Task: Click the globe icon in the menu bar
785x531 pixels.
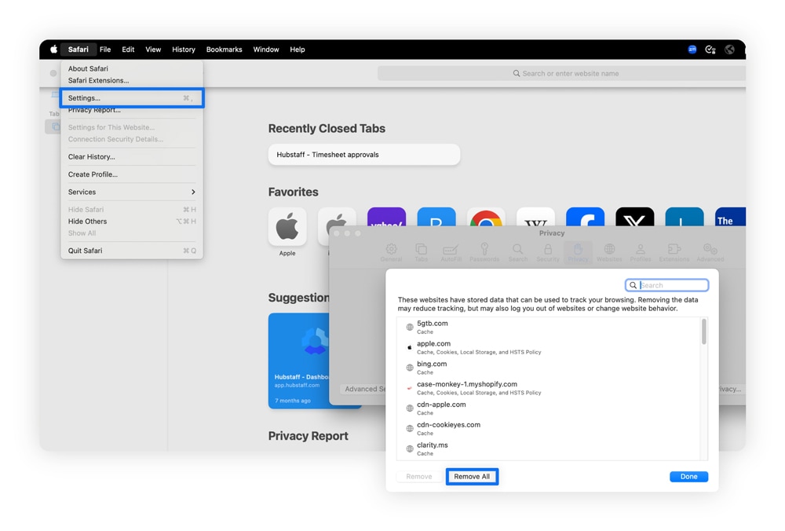Action: coord(729,49)
